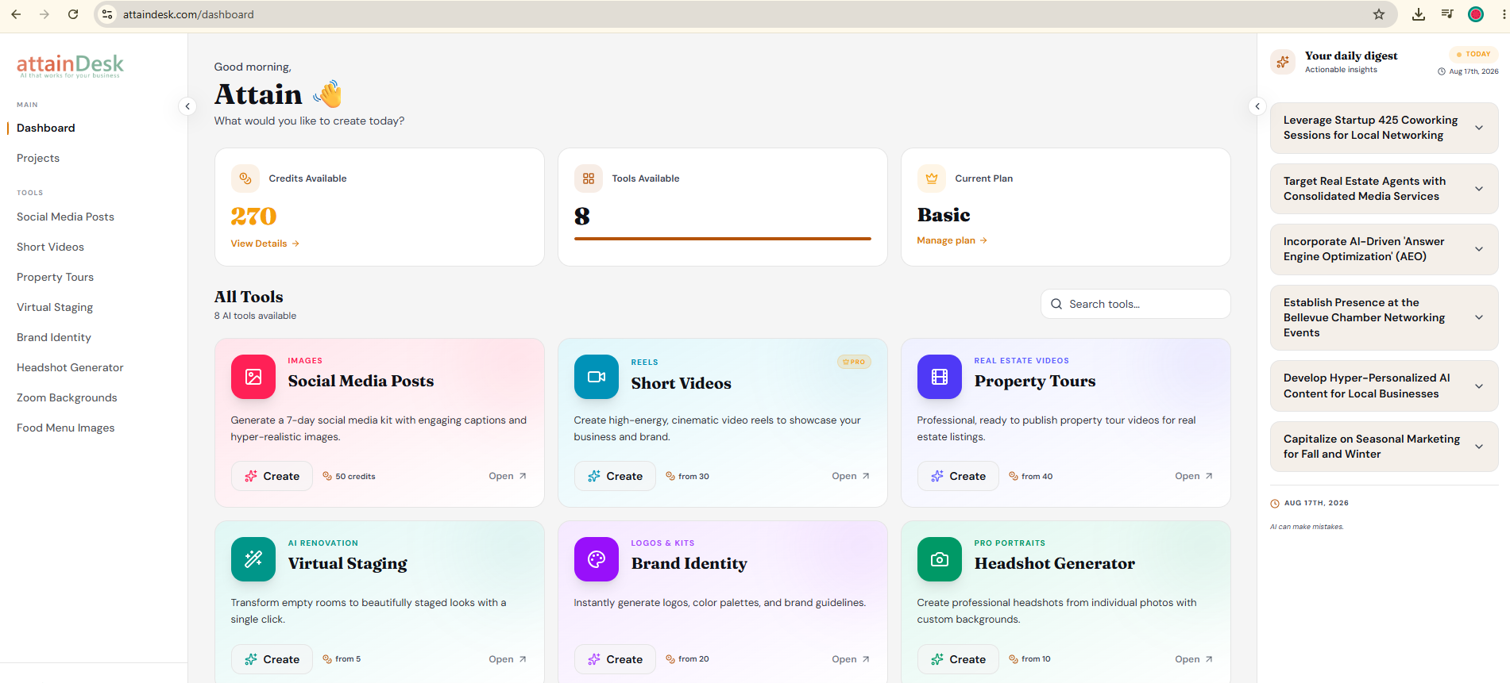1510x683 pixels.
Task: Open the browser downloads icon
Action: pos(1419,14)
